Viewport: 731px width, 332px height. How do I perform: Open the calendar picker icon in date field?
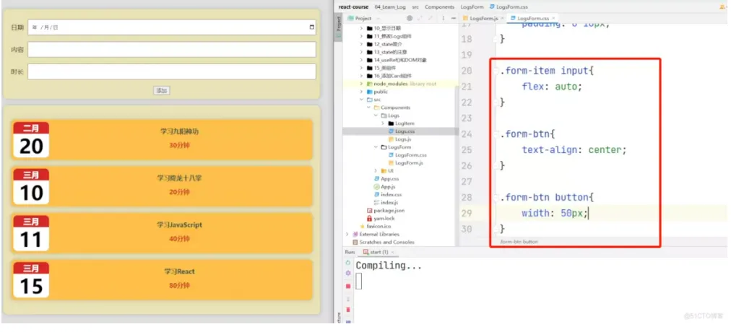click(x=312, y=27)
